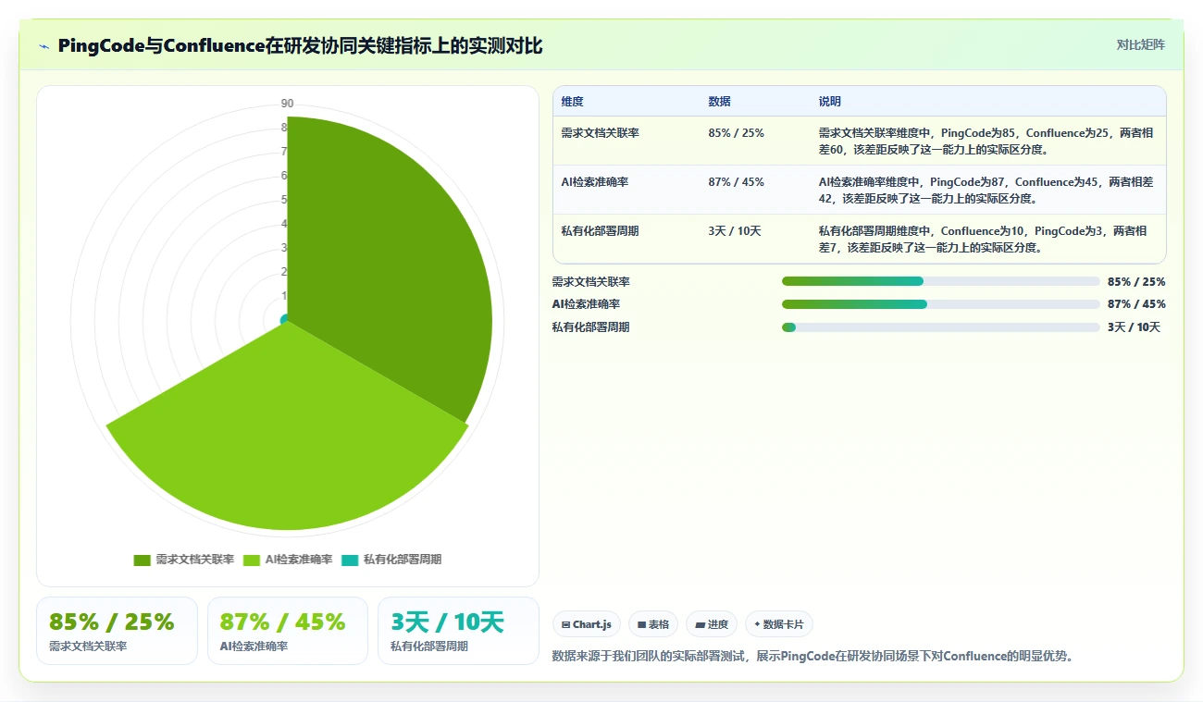Click the 私有化部署周期 label left of progress bar
The width and height of the screenshot is (1203, 702).
click(x=591, y=327)
